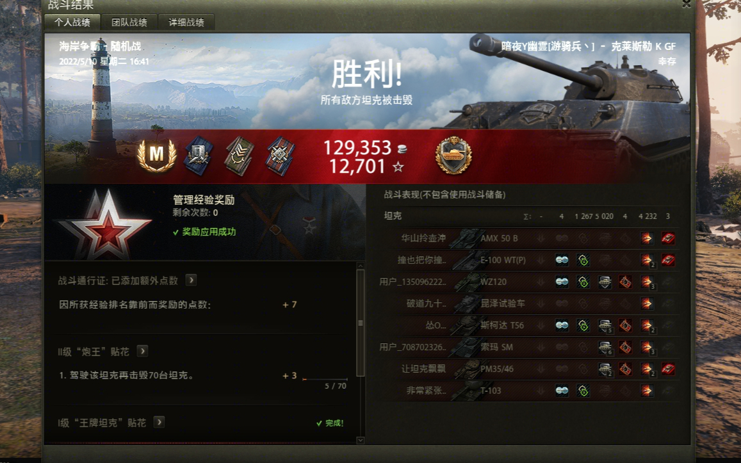Close the battle results window
This screenshot has height=463, width=741.
coord(686,4)
